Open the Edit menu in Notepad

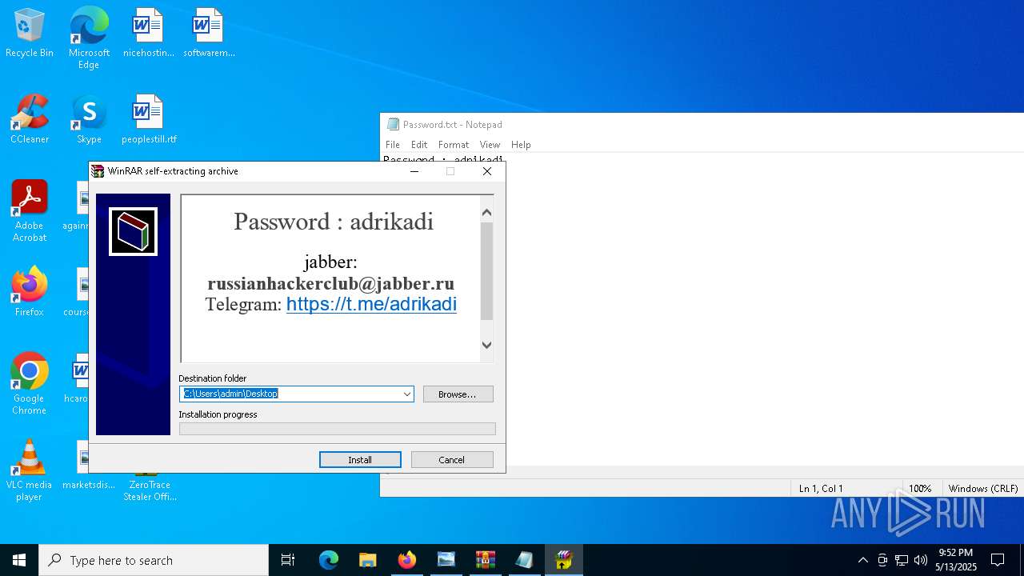(x=419, y=145)
